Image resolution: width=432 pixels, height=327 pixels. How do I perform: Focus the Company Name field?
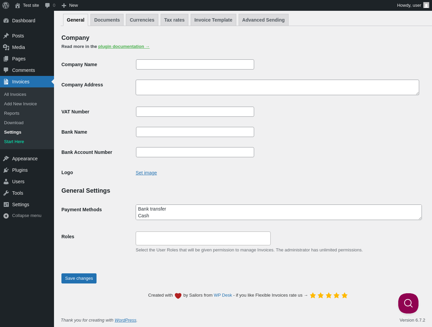(x=195, y=64)
